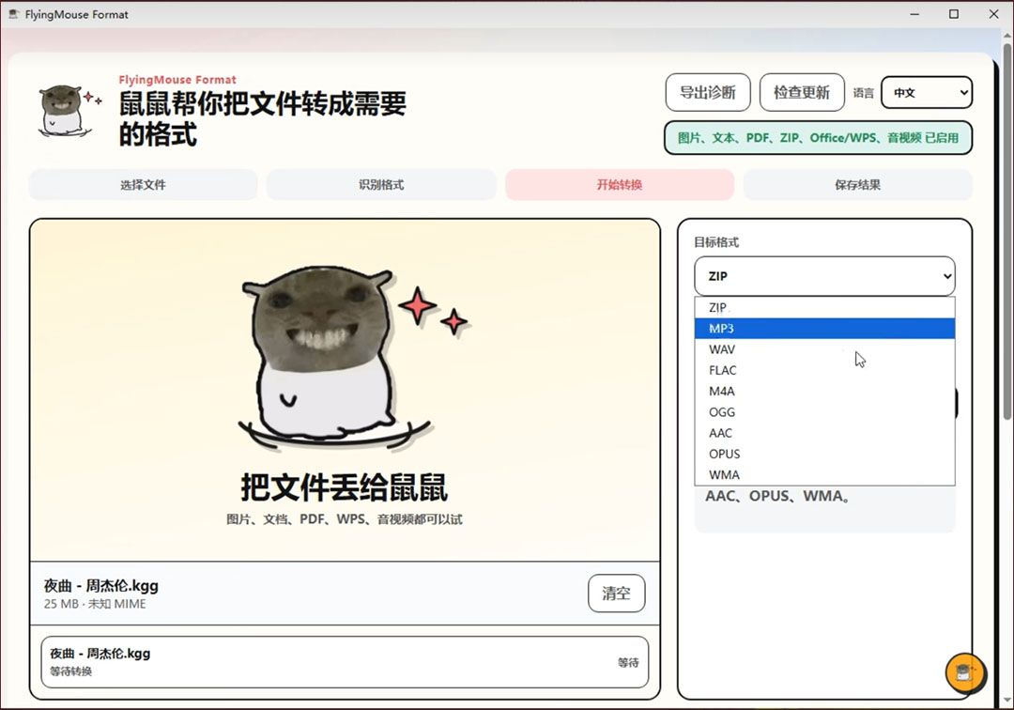Click the 导出诊断 button
The height and width of the screenshot is (710, 1014).
tap(708, 92)
